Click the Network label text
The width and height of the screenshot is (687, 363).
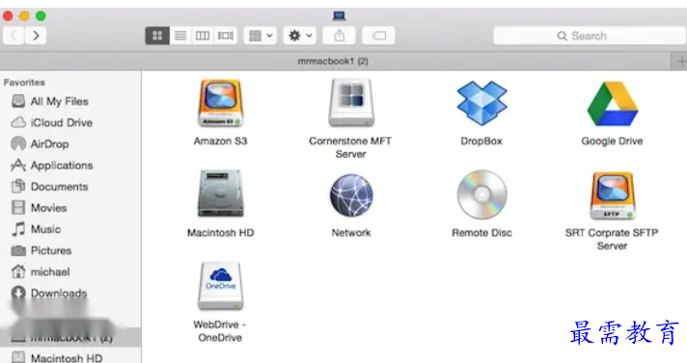(351, 233)
